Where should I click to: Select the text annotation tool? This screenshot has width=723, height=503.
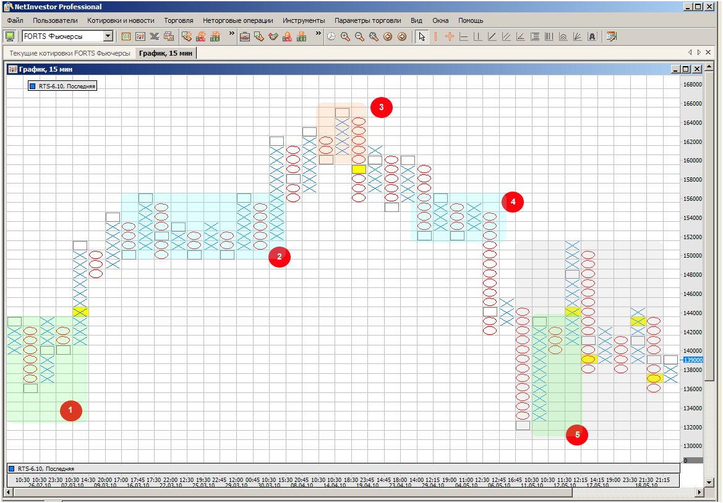tap(592, 36)
